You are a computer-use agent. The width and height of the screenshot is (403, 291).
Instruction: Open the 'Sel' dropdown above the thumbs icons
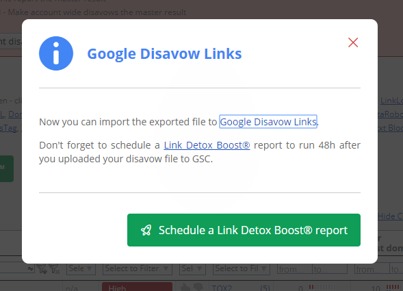point(192,269)
